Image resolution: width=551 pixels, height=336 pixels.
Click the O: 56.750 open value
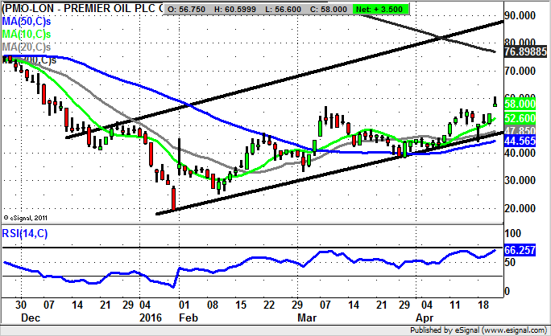pos(186,10)
